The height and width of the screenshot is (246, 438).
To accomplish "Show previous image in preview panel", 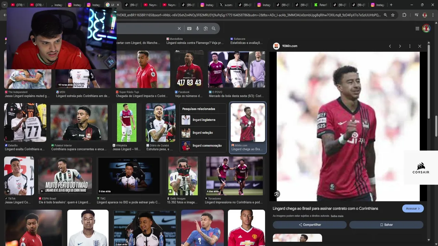I will pyautogui.click(x=390, y=46).
